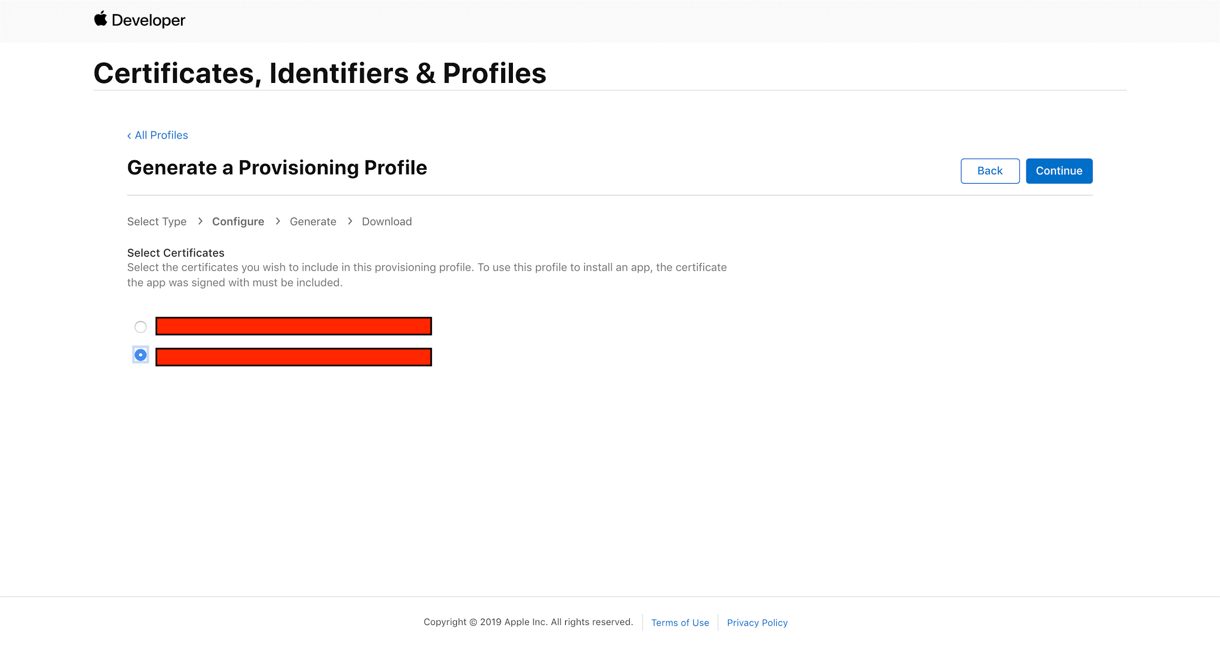Click the breadcrumb chevron after Configure
Image resolution: width=1220 pixels, height=648 pixels.
278,221
